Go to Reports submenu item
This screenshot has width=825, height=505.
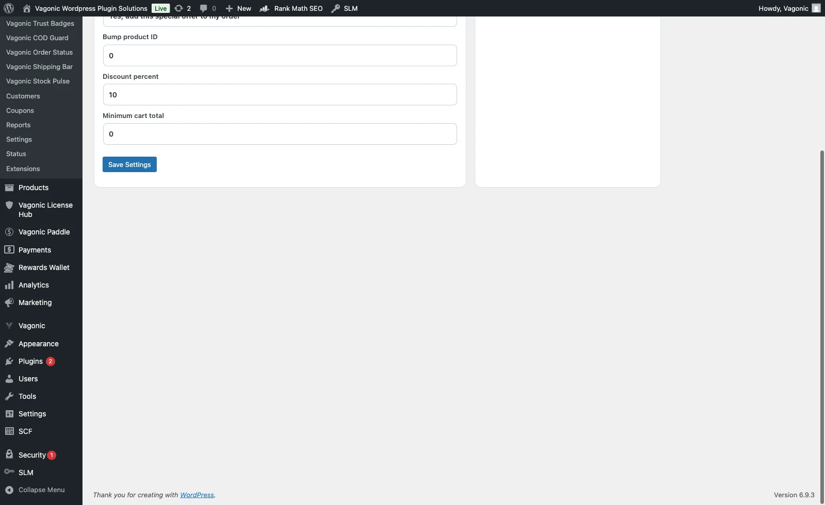click(x=19, y=125)
